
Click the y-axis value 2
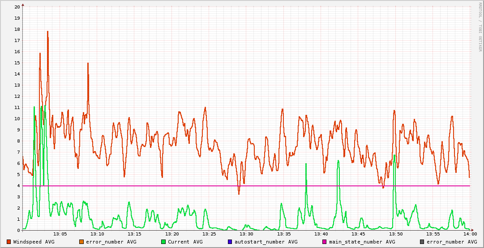18,208
